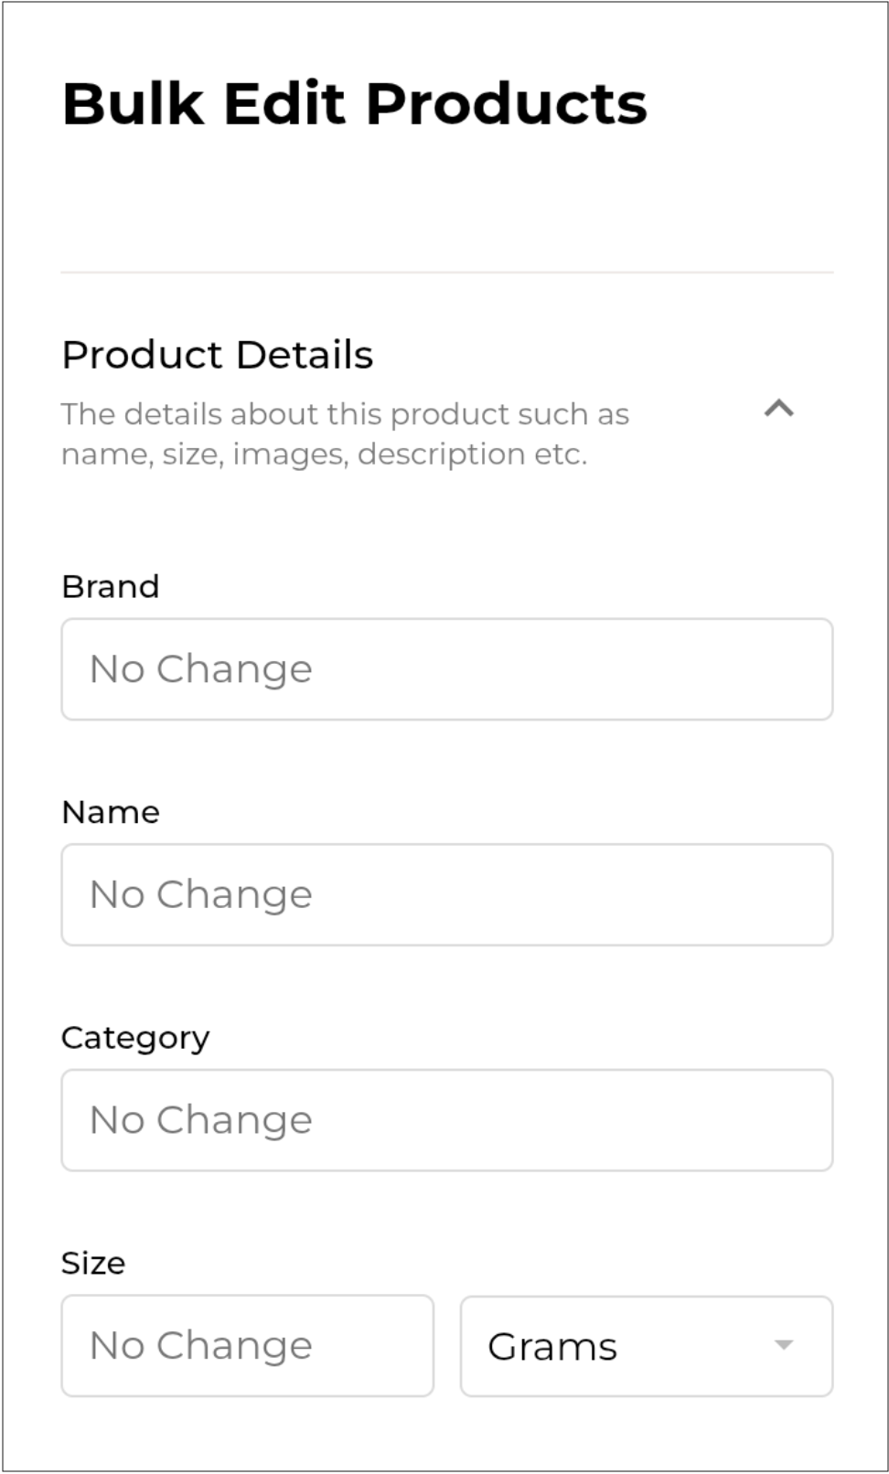The image size is (889, 1474).
Task: Collapse the Product Details section chevron
Action: pos(778,409)
